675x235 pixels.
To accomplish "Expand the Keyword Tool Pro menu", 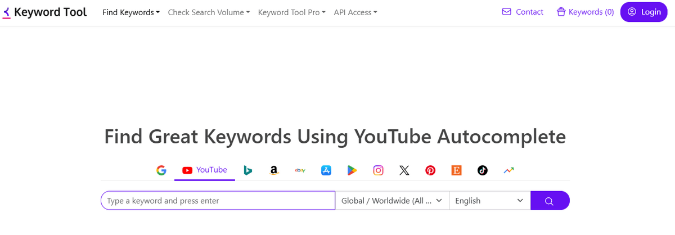I will (292, 12).
